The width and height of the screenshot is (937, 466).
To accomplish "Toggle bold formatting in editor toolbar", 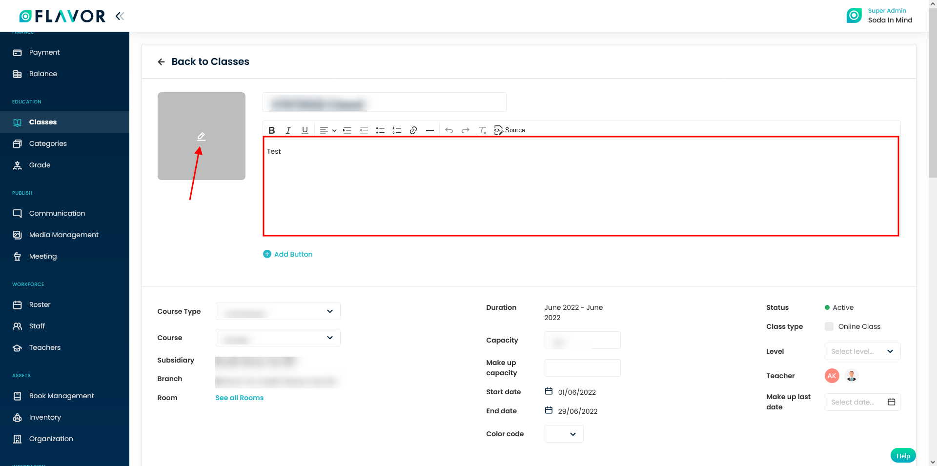I will point(272,130).
